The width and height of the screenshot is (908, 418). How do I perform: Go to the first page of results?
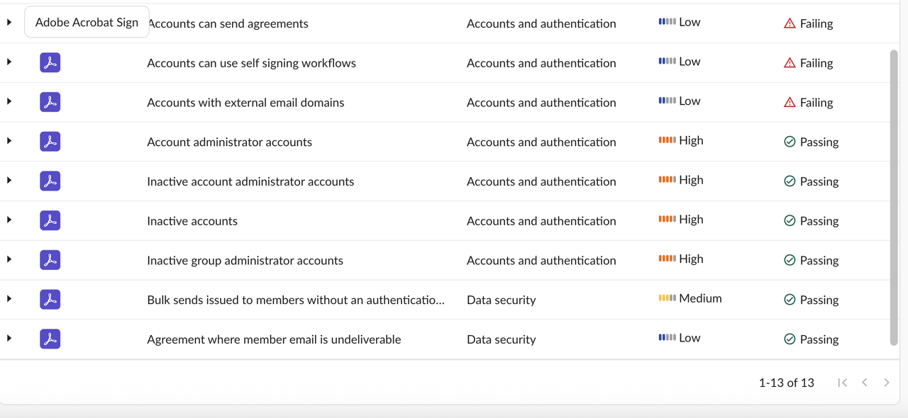point(842,383)
